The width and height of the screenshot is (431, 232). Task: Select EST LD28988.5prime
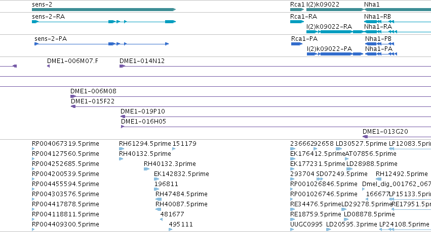coord(372,164)
